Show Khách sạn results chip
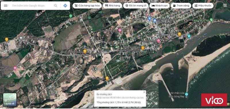Image resolution: width=230 pixels, height=109 pixels. pos(160,6)
